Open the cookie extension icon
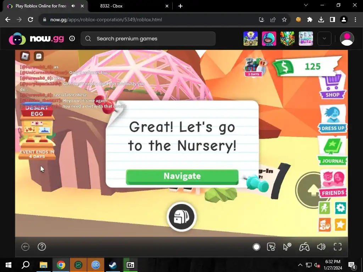This screenshot has width=363, height=272. point(298,20)
